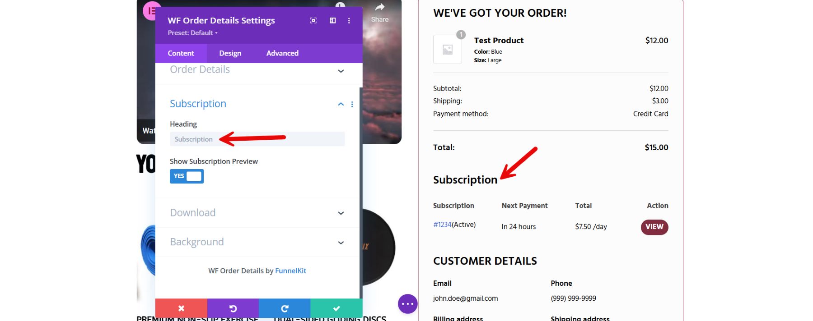Image resolution: width=813 pixels, height=321 pixels.
Task: Open options menu beside the Subscription section
Action: [x=352, y=104]
